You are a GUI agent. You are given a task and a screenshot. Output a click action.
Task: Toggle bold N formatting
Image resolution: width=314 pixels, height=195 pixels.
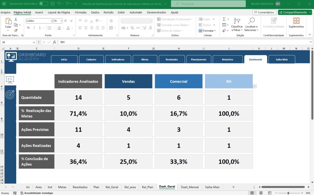click(x=28, y=28)
